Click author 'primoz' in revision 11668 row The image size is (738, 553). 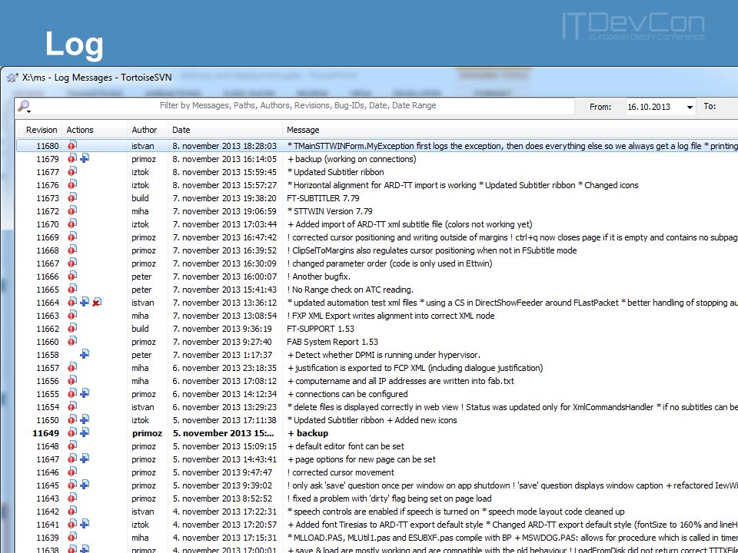pyautogui.click(x=144, y=250)
